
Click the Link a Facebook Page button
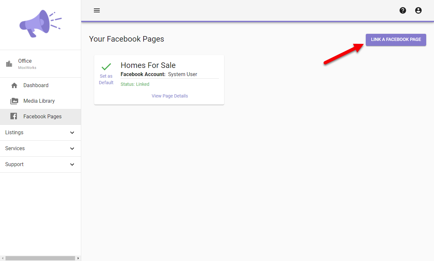click(x=396, y=40)
